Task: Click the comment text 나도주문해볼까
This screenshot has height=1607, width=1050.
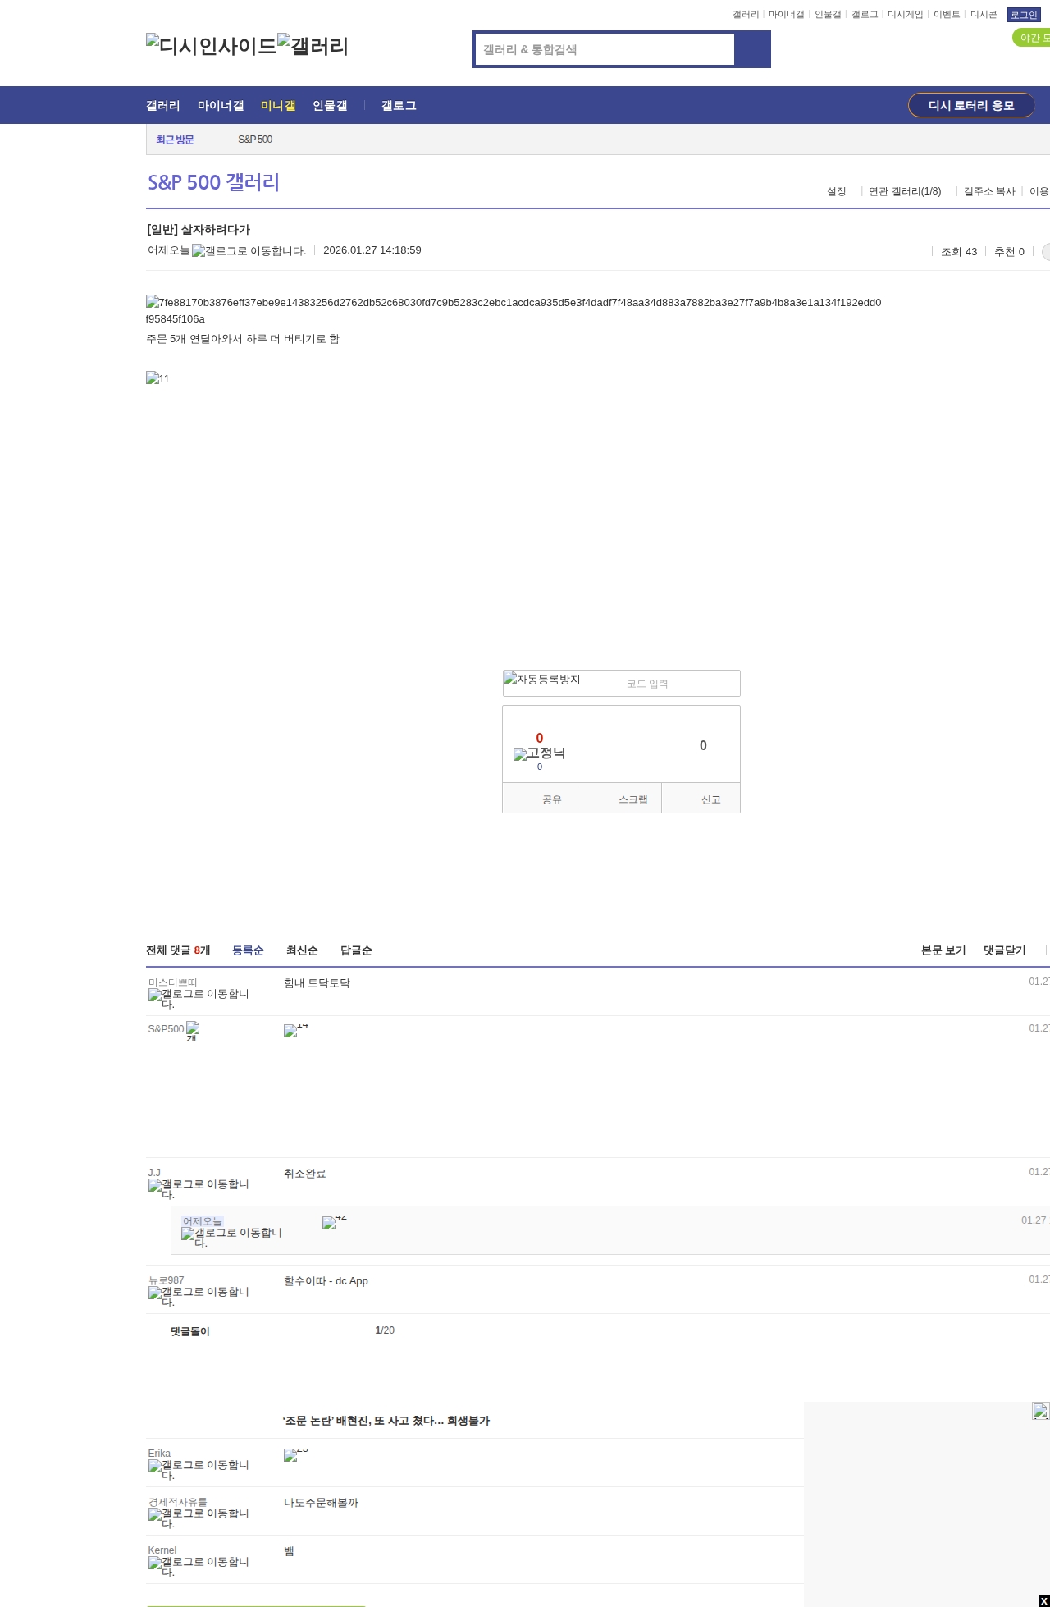Action: (x=321, y=1503)
